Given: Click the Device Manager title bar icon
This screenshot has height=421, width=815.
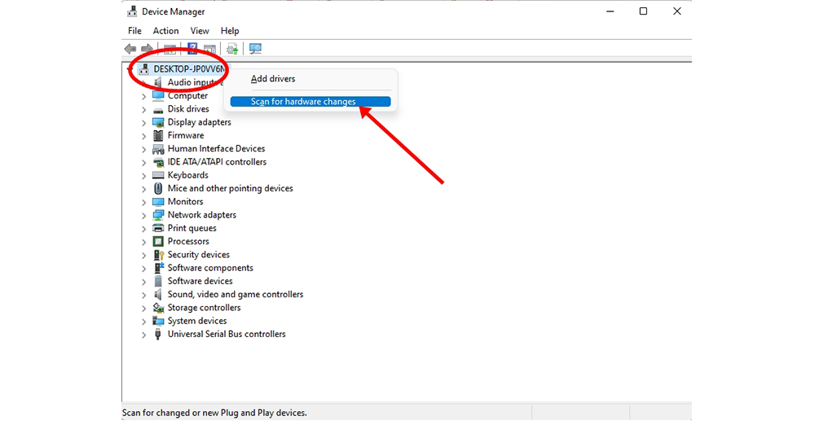Looking at the screenshot, I should (132, 11).
